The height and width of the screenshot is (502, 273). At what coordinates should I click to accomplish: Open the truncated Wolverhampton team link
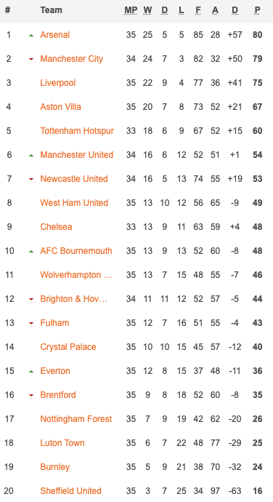[x=76, y=275]
